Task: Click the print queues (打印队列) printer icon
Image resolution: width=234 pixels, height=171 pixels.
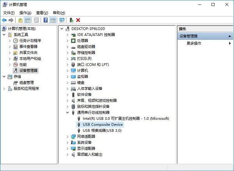Action: (73, 59)
